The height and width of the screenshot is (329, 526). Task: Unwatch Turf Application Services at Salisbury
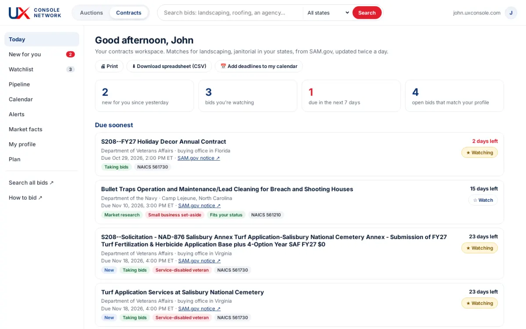click(x=480, y=303)
